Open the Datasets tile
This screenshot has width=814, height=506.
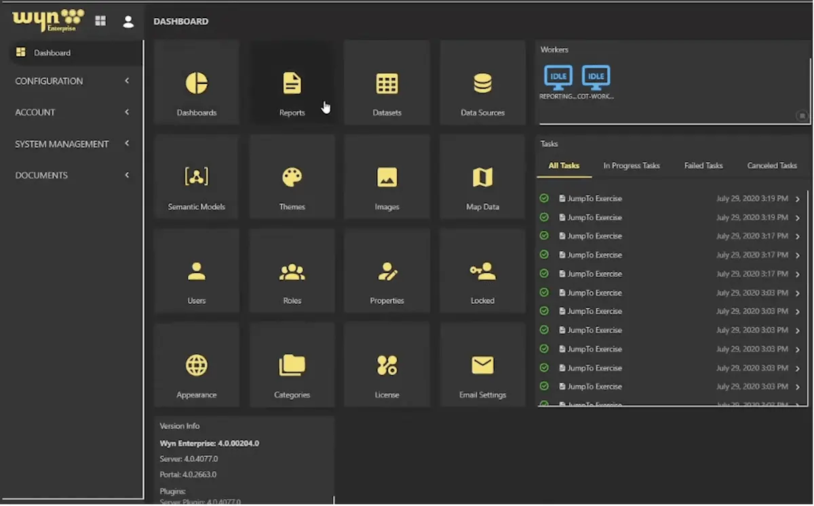click(x=387, y=83)
